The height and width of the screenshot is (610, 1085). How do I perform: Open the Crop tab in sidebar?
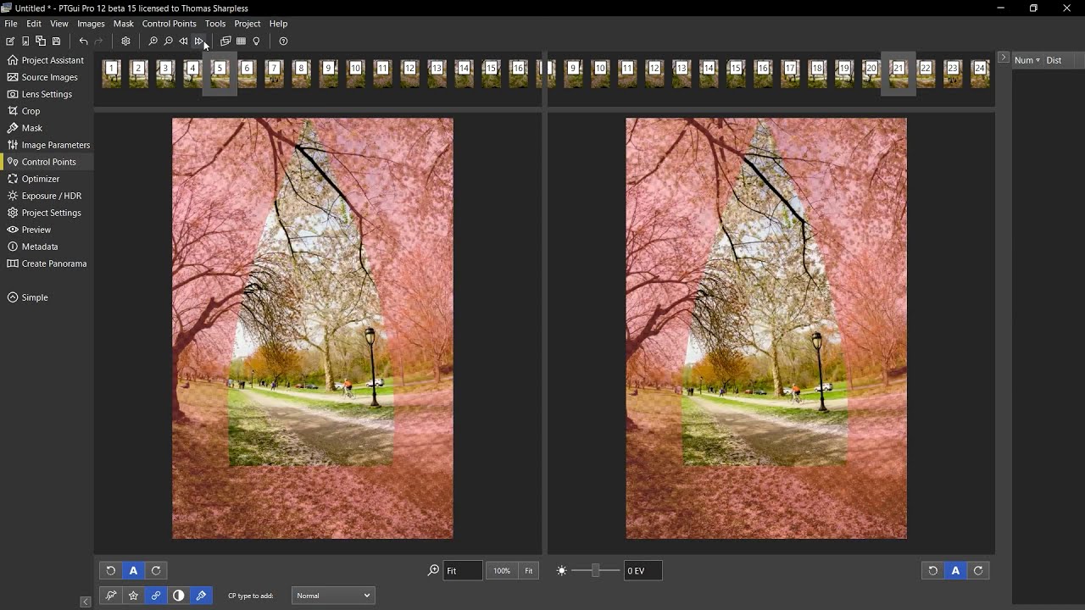[47, 111]
